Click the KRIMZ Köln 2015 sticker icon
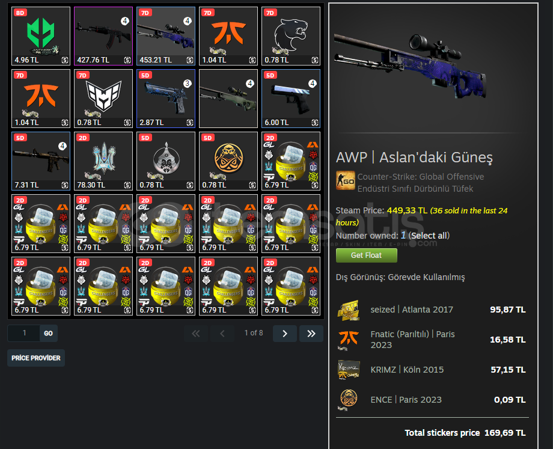This screenshot has height=449, width=553. 349,370
